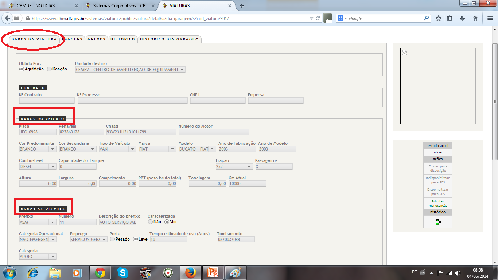Switch to PowerPoint in taskbar

pos(213,272)
